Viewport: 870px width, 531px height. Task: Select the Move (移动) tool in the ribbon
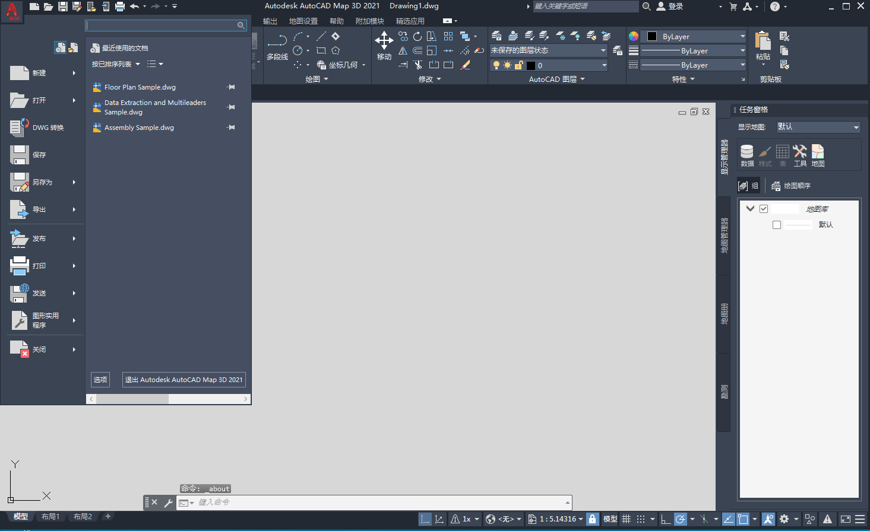[x=384, y=46]
